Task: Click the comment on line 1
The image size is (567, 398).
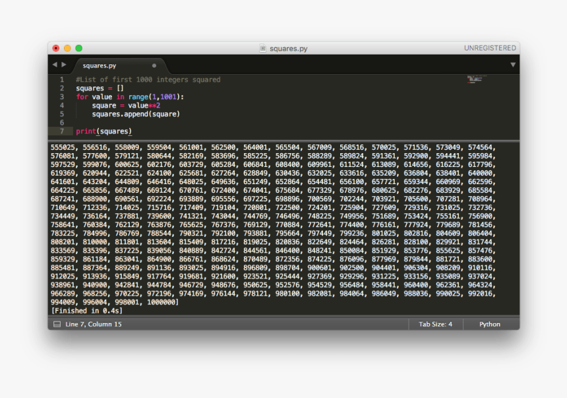Action: click(x=148, y=80)
